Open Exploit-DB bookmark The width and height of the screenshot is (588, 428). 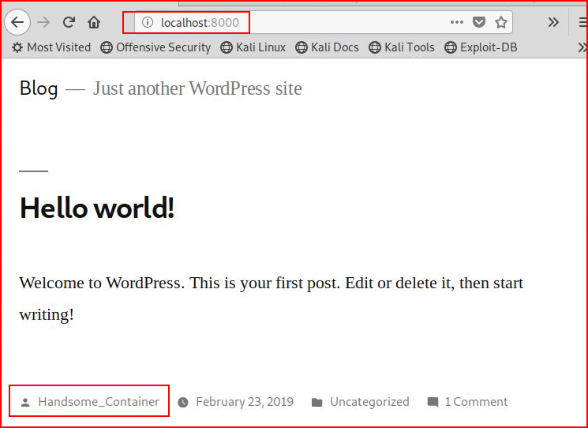[481, 47]
